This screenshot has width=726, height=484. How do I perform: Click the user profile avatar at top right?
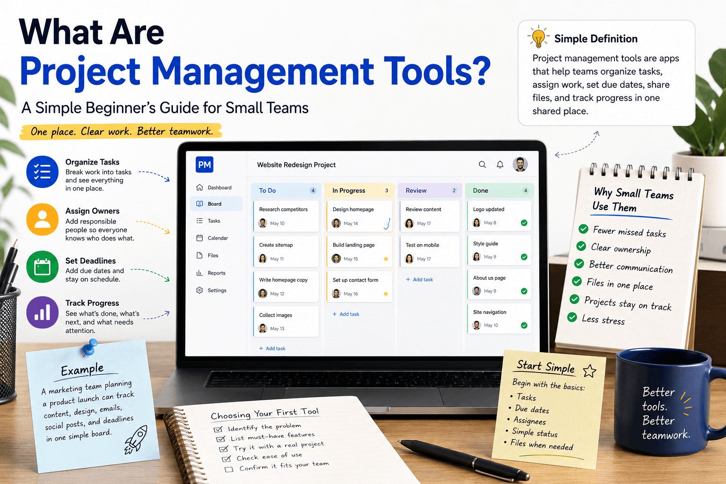[520, 164]
